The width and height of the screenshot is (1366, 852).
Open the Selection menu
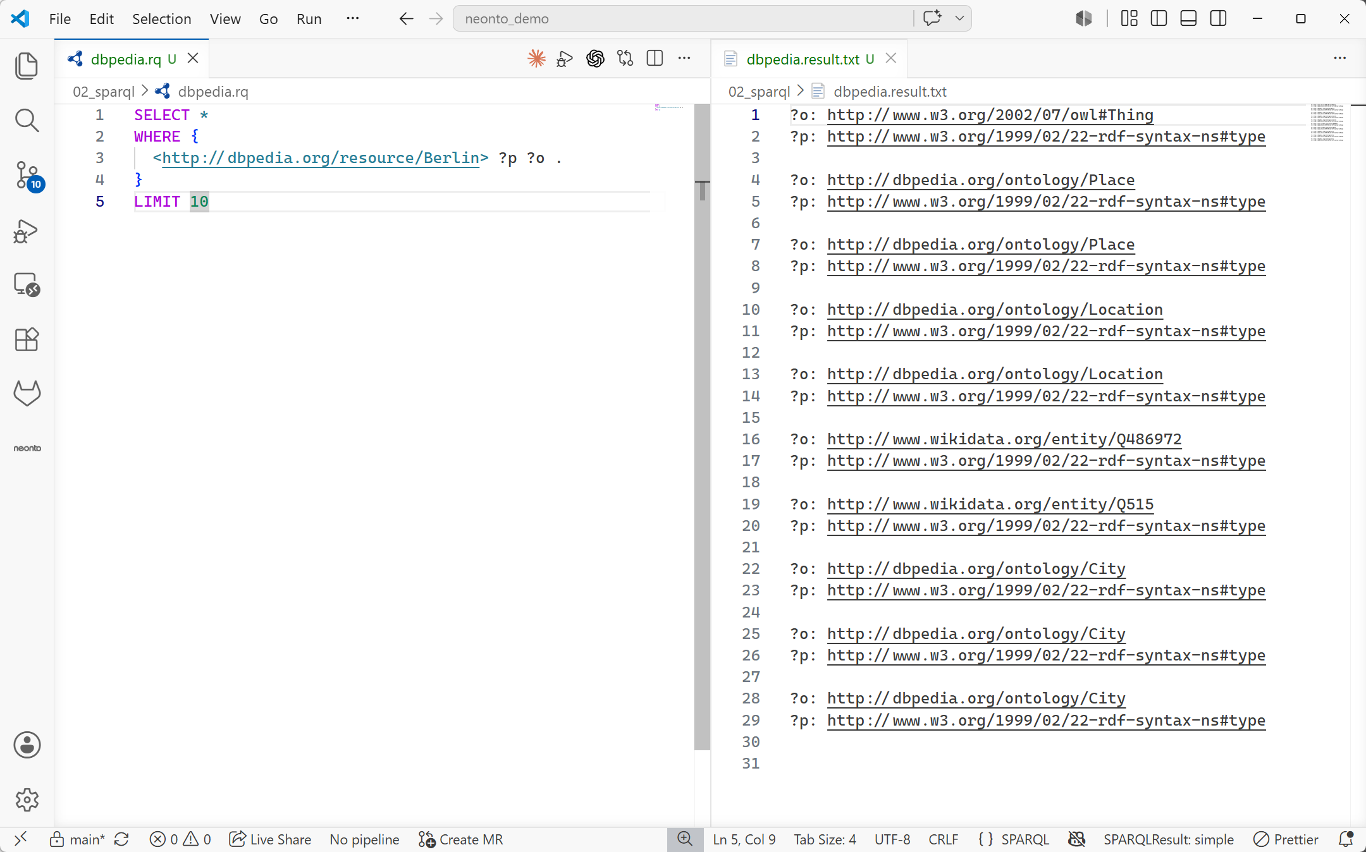(161, 19)
